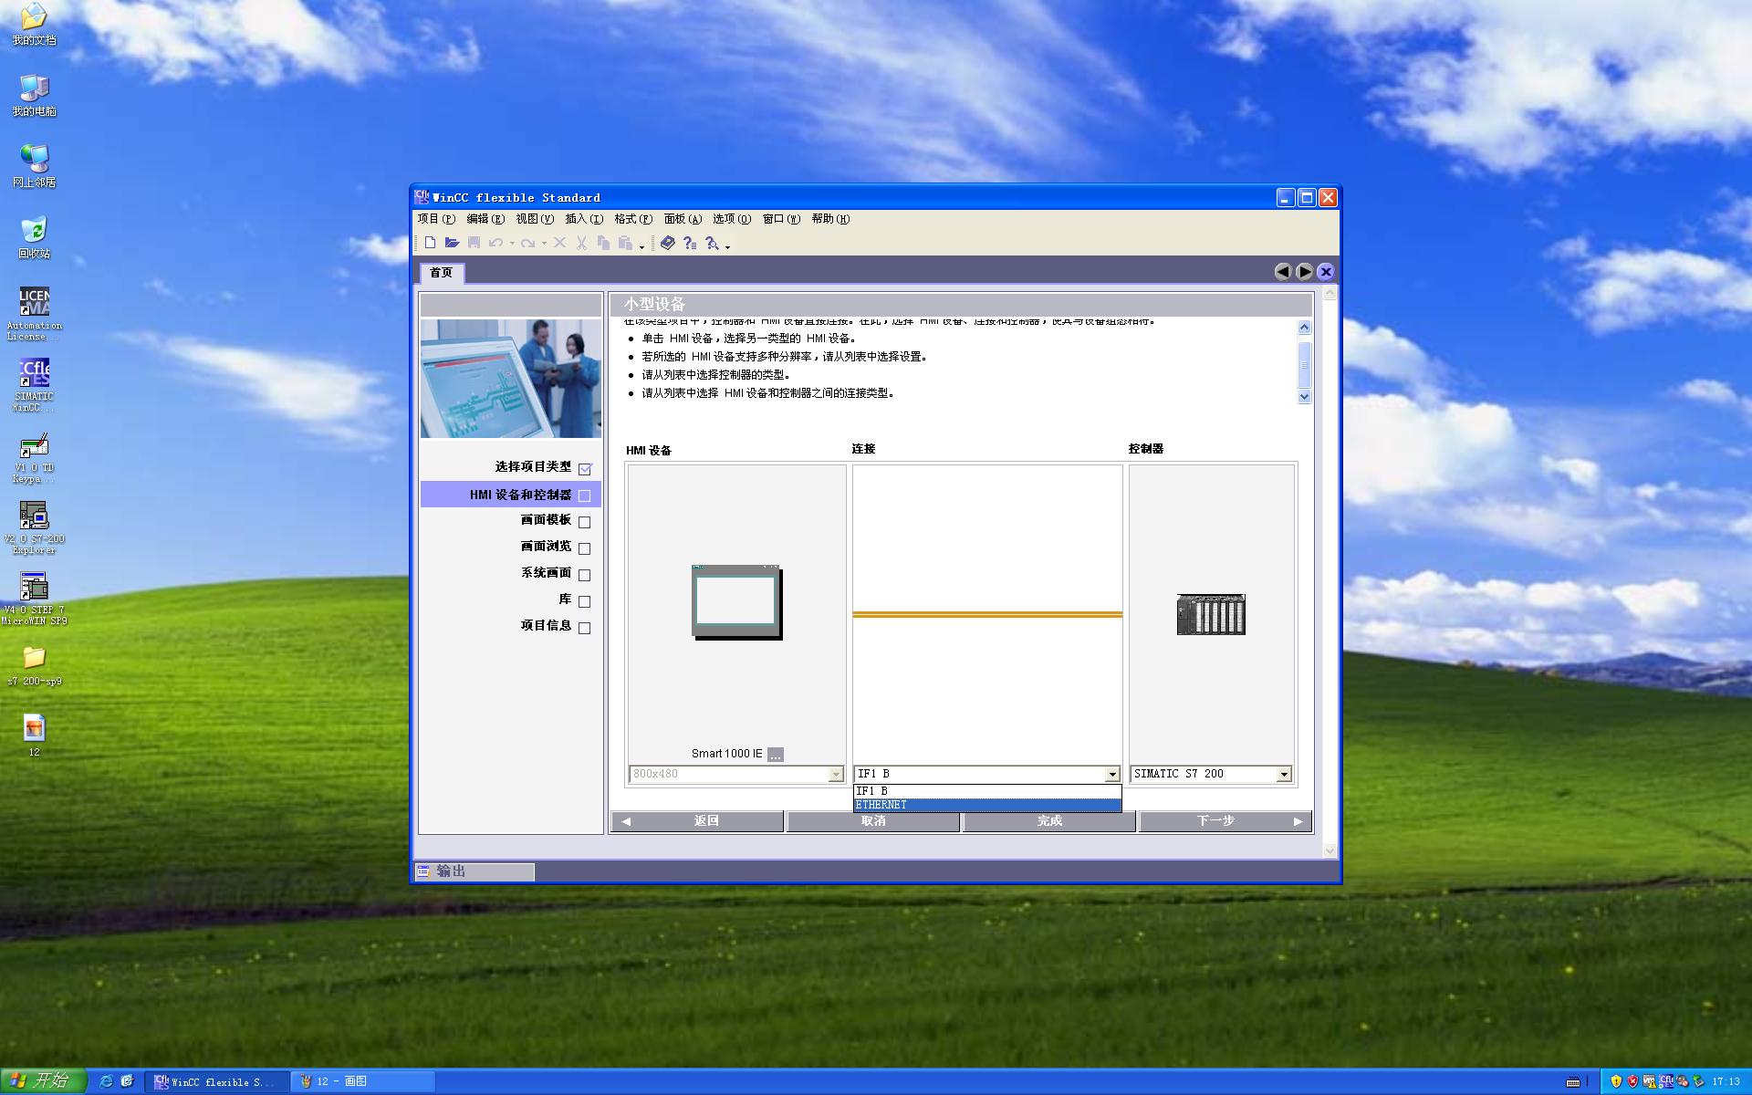The height and width of the screenshot is (1095, 1752).
Task: Click the help contents question-mark list icon
Action: pos(690,243)
